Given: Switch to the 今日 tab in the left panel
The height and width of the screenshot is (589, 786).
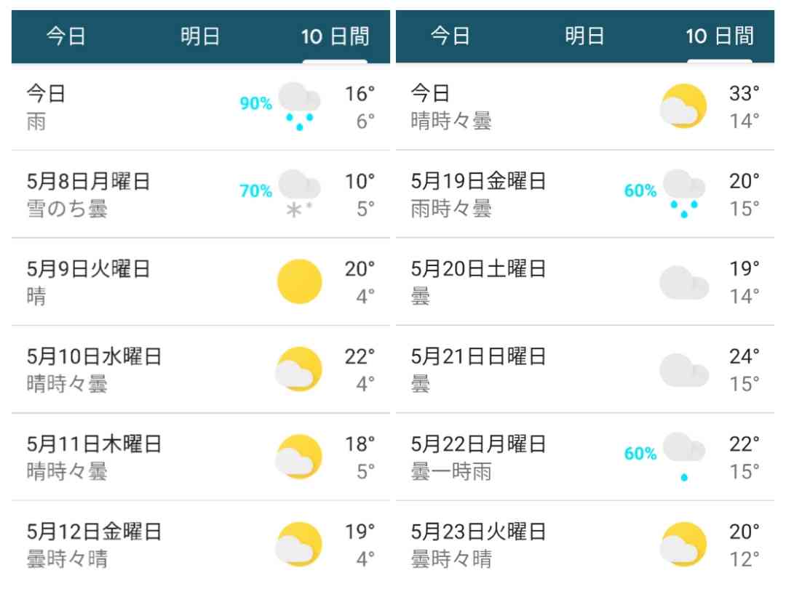Looking at the screenshot, I should pyautogui.click(x=66, y=36).
